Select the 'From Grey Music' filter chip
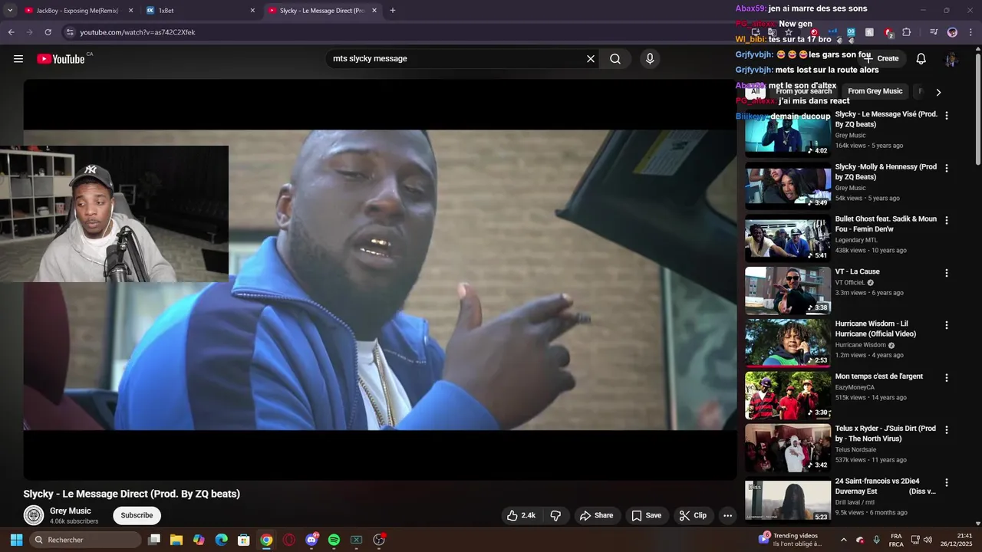982x552 pixels. 875,91
